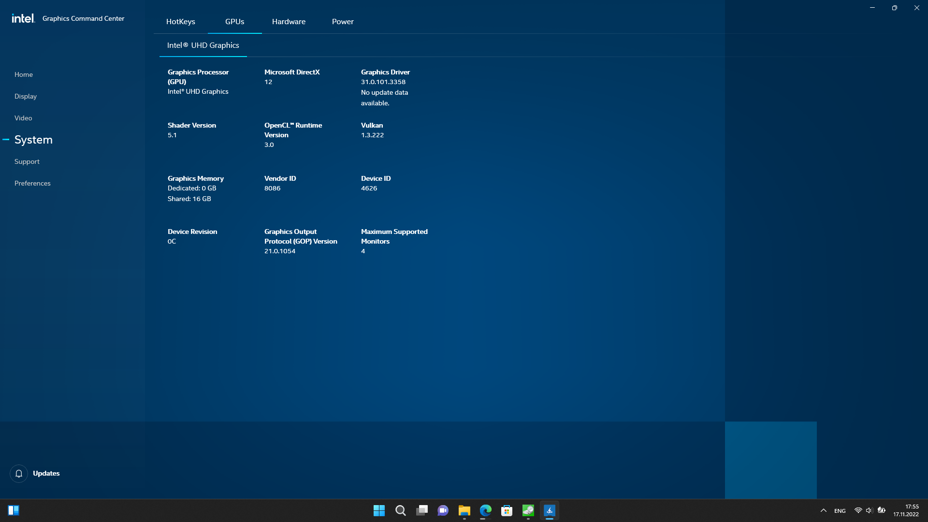The image size is (928, 522).
Task: Click the 'Graphics Command Center' title text
Action: pos(83,18)
